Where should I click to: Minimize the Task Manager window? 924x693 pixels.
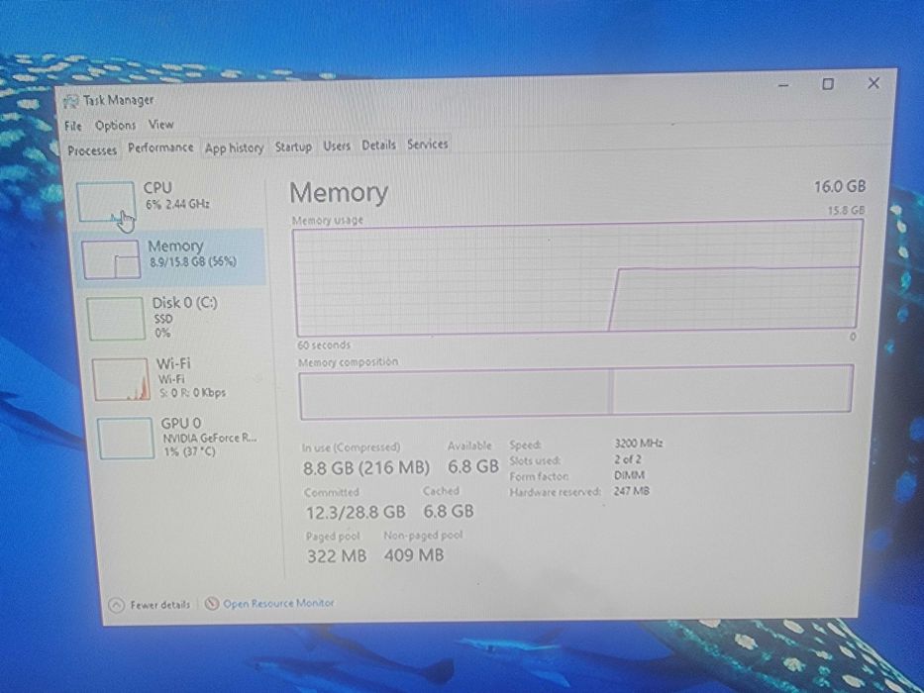[783, 87]
